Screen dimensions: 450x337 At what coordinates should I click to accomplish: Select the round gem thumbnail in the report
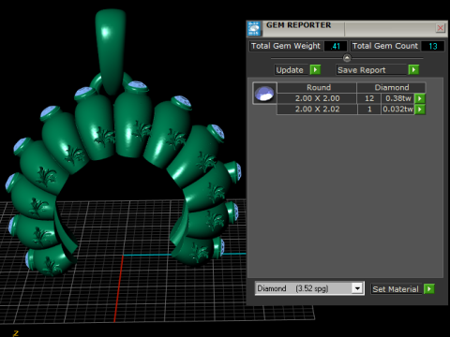(264, 94)
